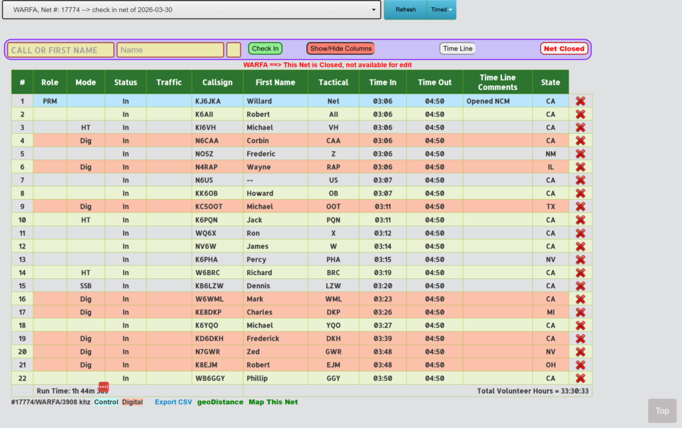This screenshot has height=428, width=682.
Task: Click the Net Closed status button
Action: tap(563, 49)
